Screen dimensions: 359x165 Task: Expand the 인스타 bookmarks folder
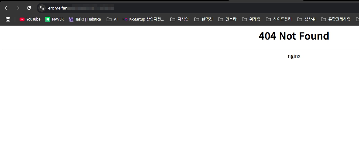pyautogui.click(x=227, y=19)
